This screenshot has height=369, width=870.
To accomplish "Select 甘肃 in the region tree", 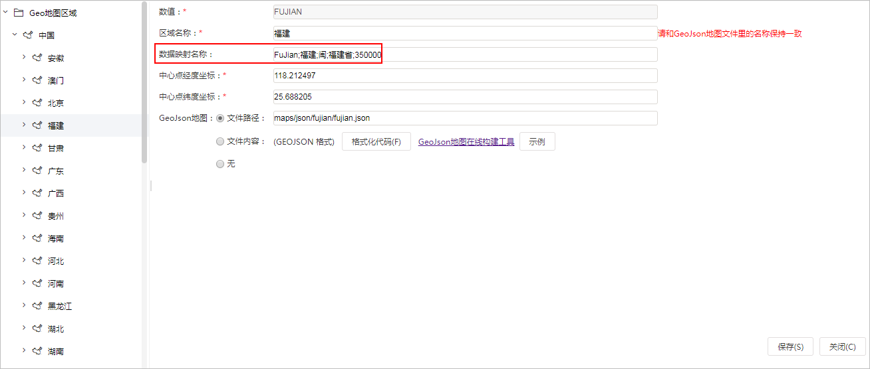I will pyautogui.click(x=56, y=149).
